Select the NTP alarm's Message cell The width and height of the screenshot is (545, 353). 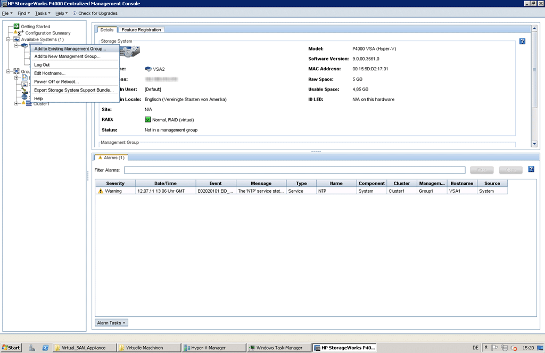pyautogui.click(x=261, y=191)
